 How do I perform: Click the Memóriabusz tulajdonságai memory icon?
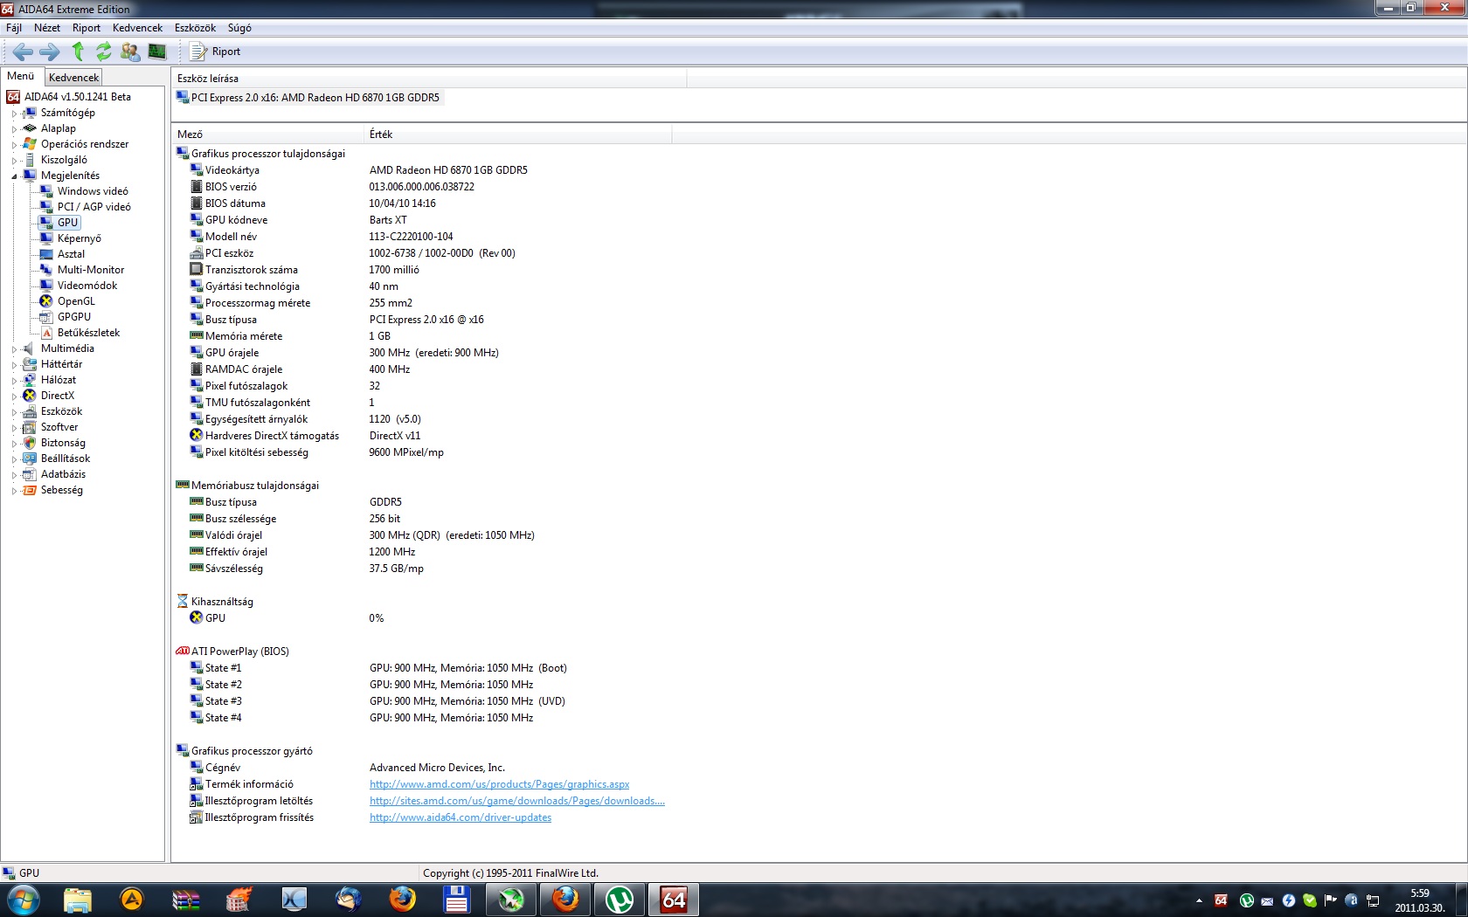click(x=183, y=486)
